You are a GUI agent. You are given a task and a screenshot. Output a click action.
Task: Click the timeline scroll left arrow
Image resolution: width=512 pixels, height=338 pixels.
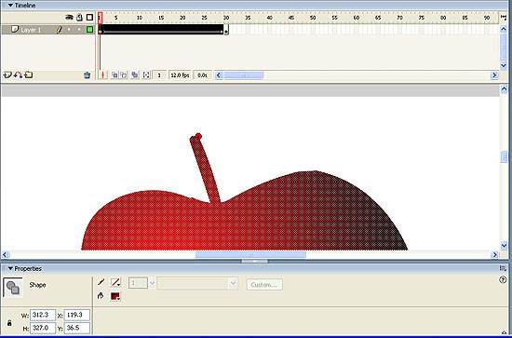[x=219, y=75]
